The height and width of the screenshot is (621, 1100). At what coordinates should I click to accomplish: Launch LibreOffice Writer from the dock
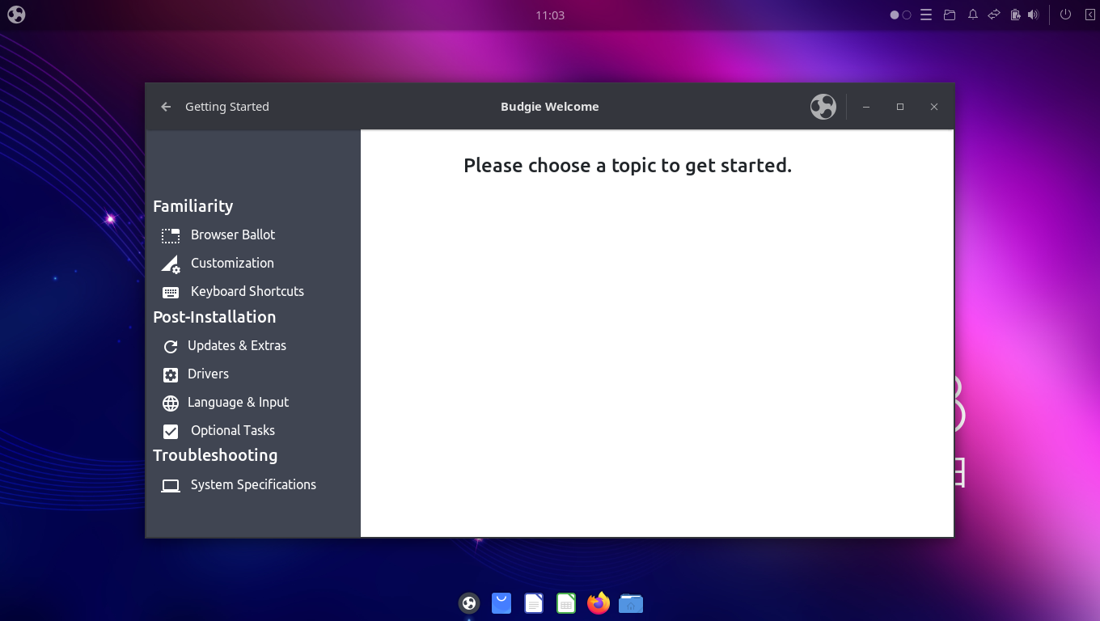(534, 603)
